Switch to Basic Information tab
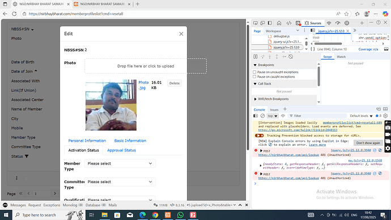391x220 pixels. 130,141
